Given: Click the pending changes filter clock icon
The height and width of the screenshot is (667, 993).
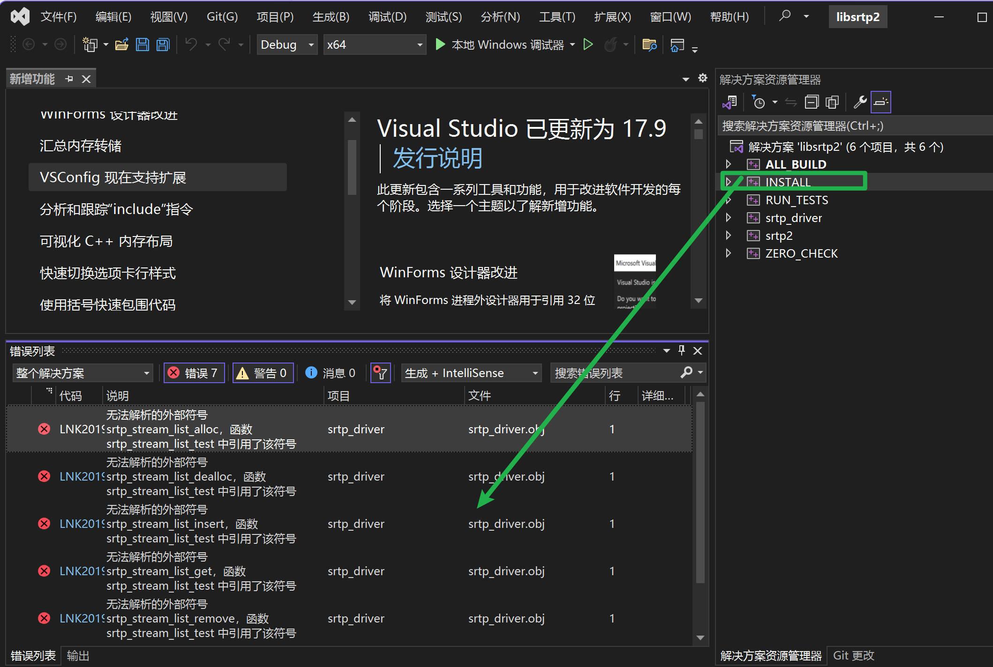Looking at the screenshot, I should (758, 102).
